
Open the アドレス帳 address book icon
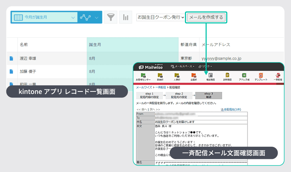click(x=244, y=76)
